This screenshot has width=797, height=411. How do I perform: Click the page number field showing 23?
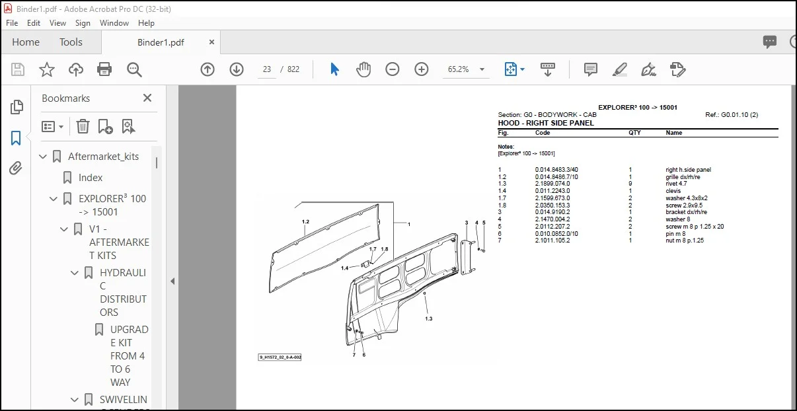[267, 69]
